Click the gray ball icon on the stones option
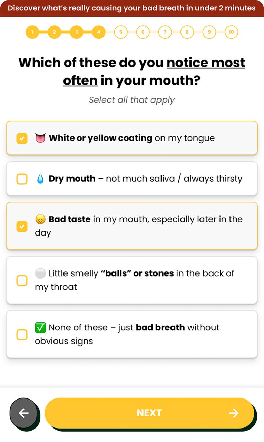 (x=40, y=273)
